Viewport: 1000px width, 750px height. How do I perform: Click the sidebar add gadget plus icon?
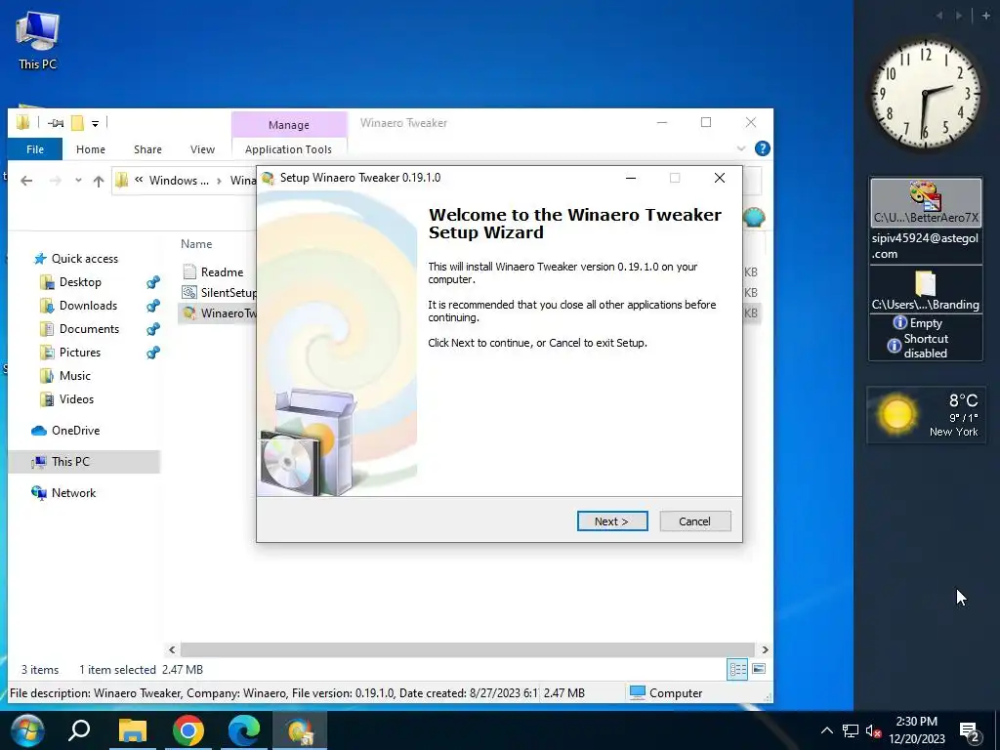pos(986,16)
